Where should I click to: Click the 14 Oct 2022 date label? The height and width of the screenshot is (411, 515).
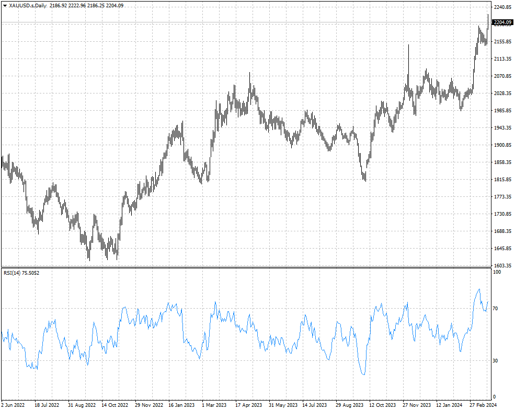click(115, 405)
